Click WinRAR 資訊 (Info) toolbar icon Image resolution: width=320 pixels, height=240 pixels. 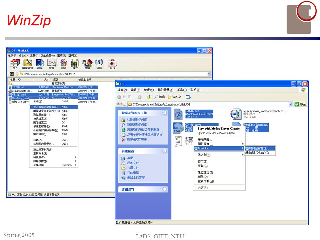99,64
